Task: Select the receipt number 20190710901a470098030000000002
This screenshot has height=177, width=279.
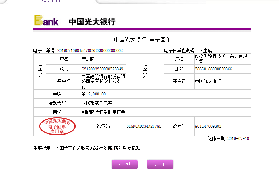Action: click(90, 50)
